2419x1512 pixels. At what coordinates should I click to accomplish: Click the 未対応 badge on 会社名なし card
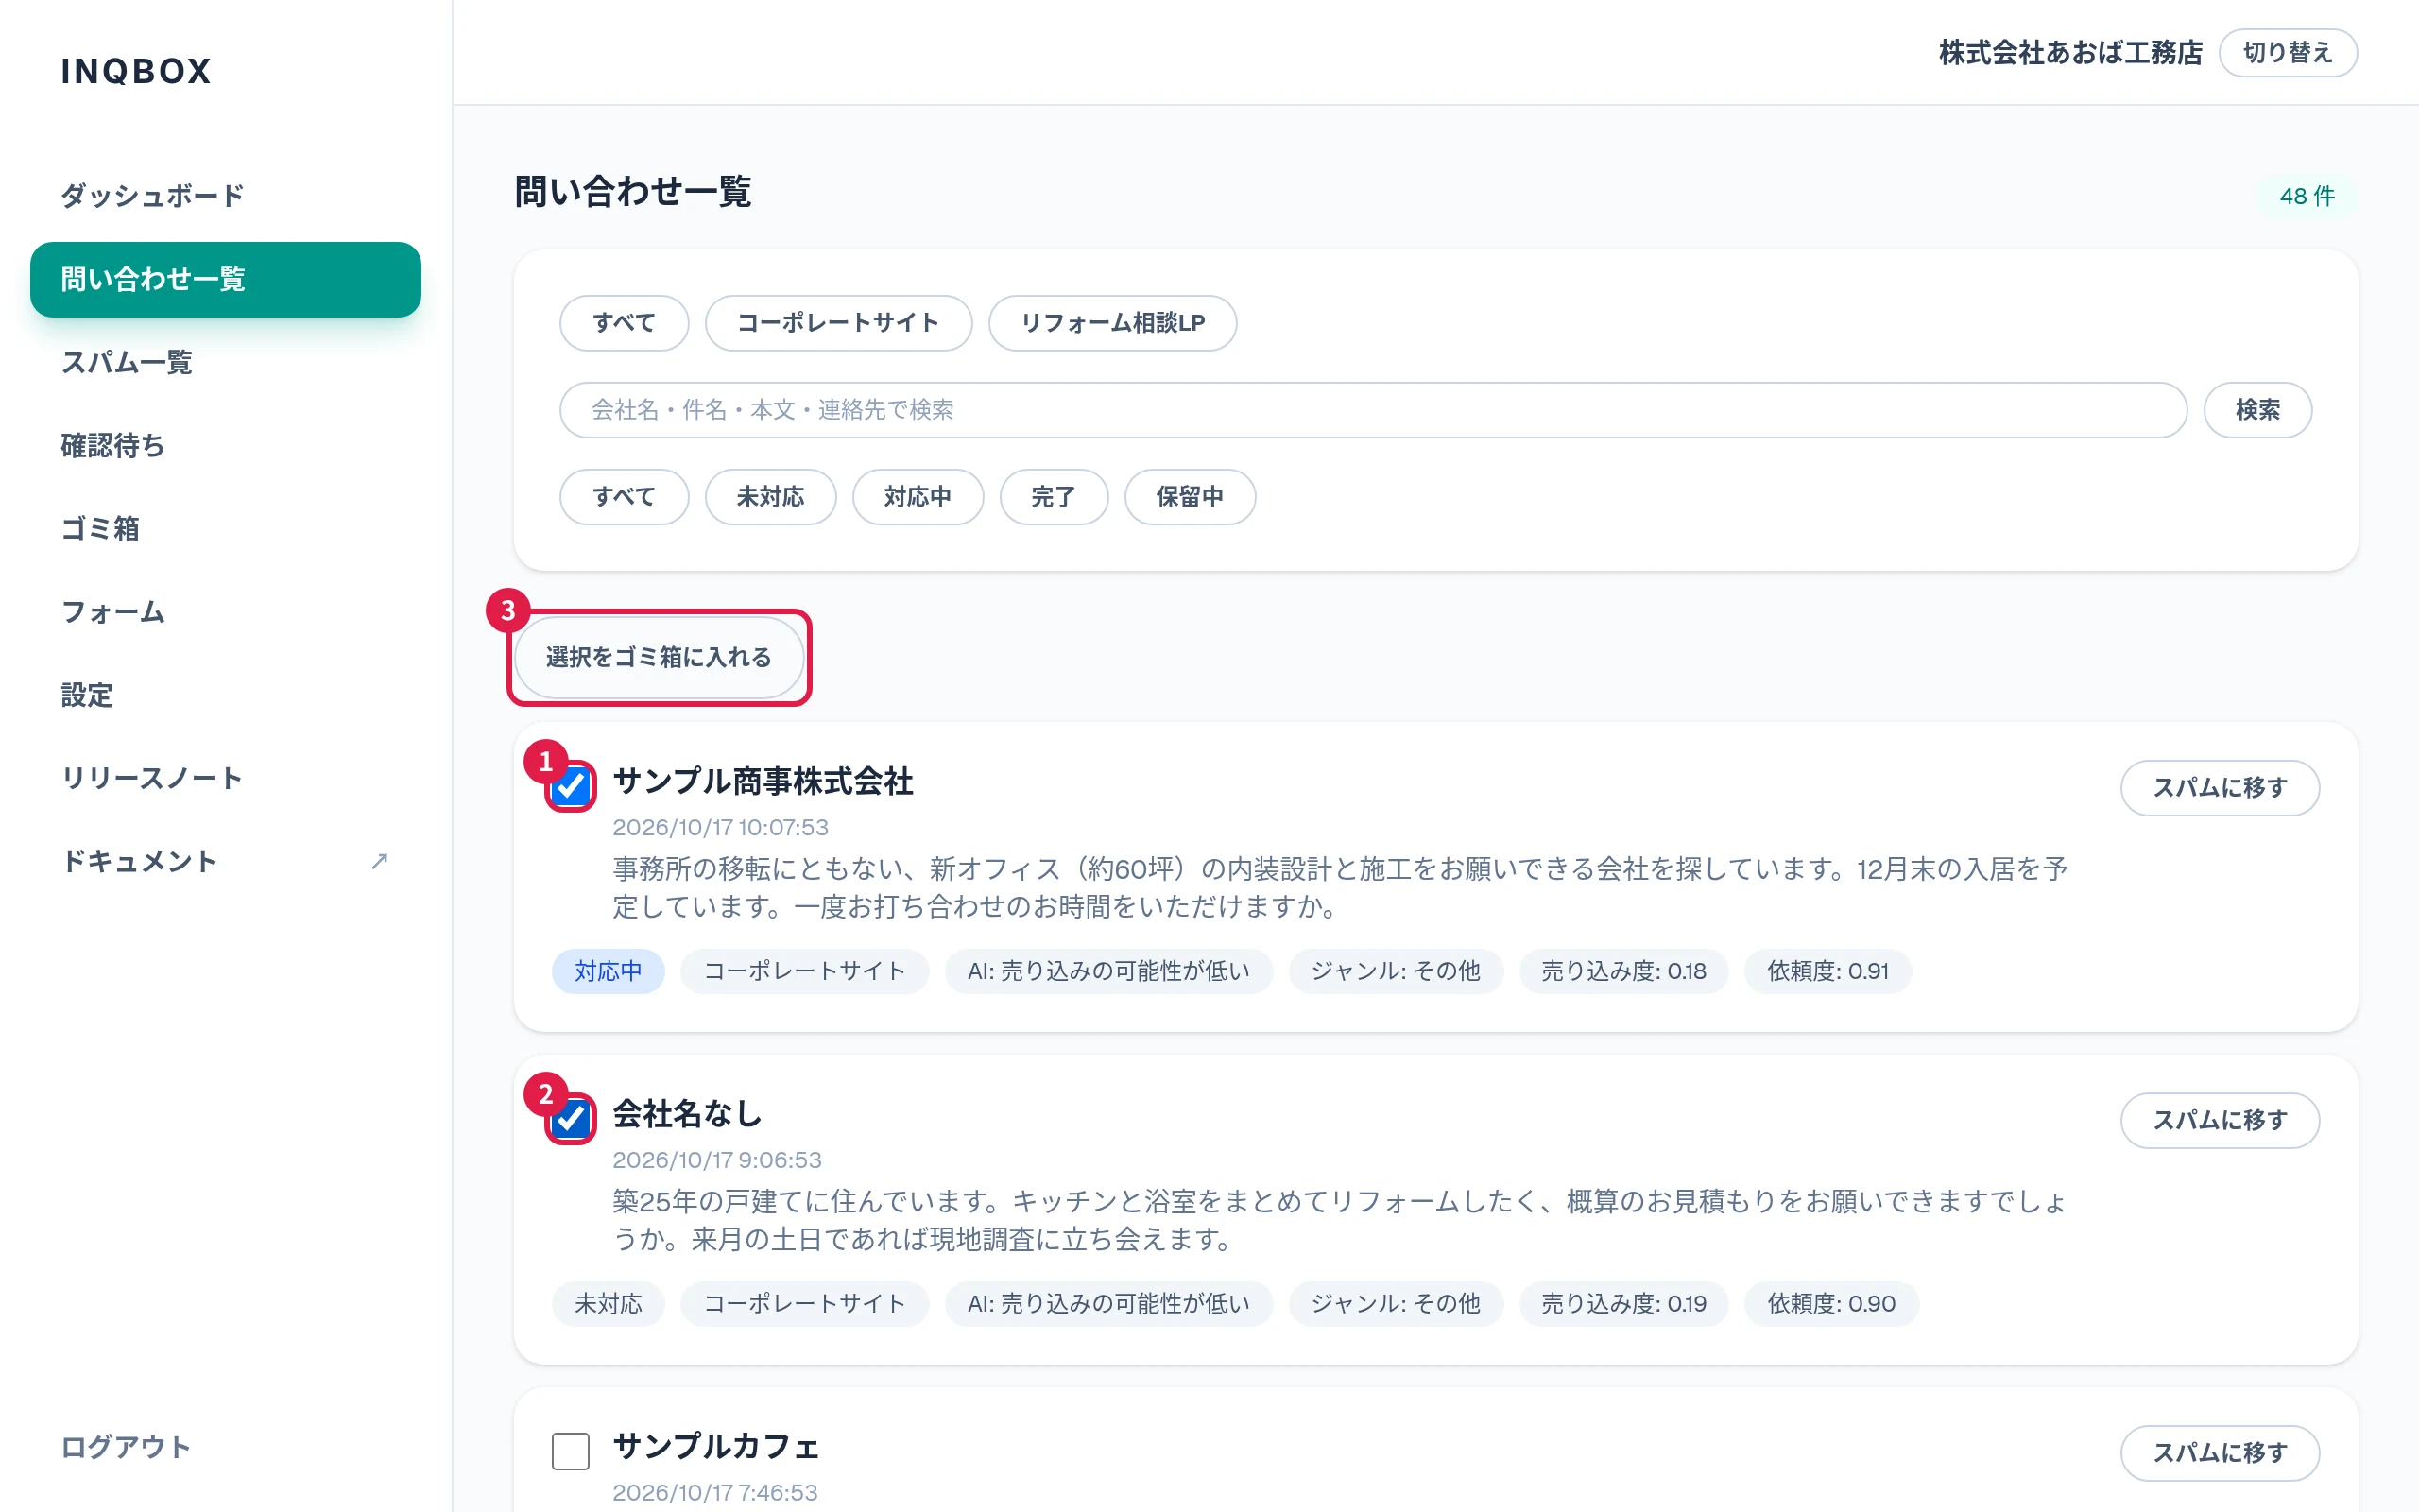tap(608, 1304)
